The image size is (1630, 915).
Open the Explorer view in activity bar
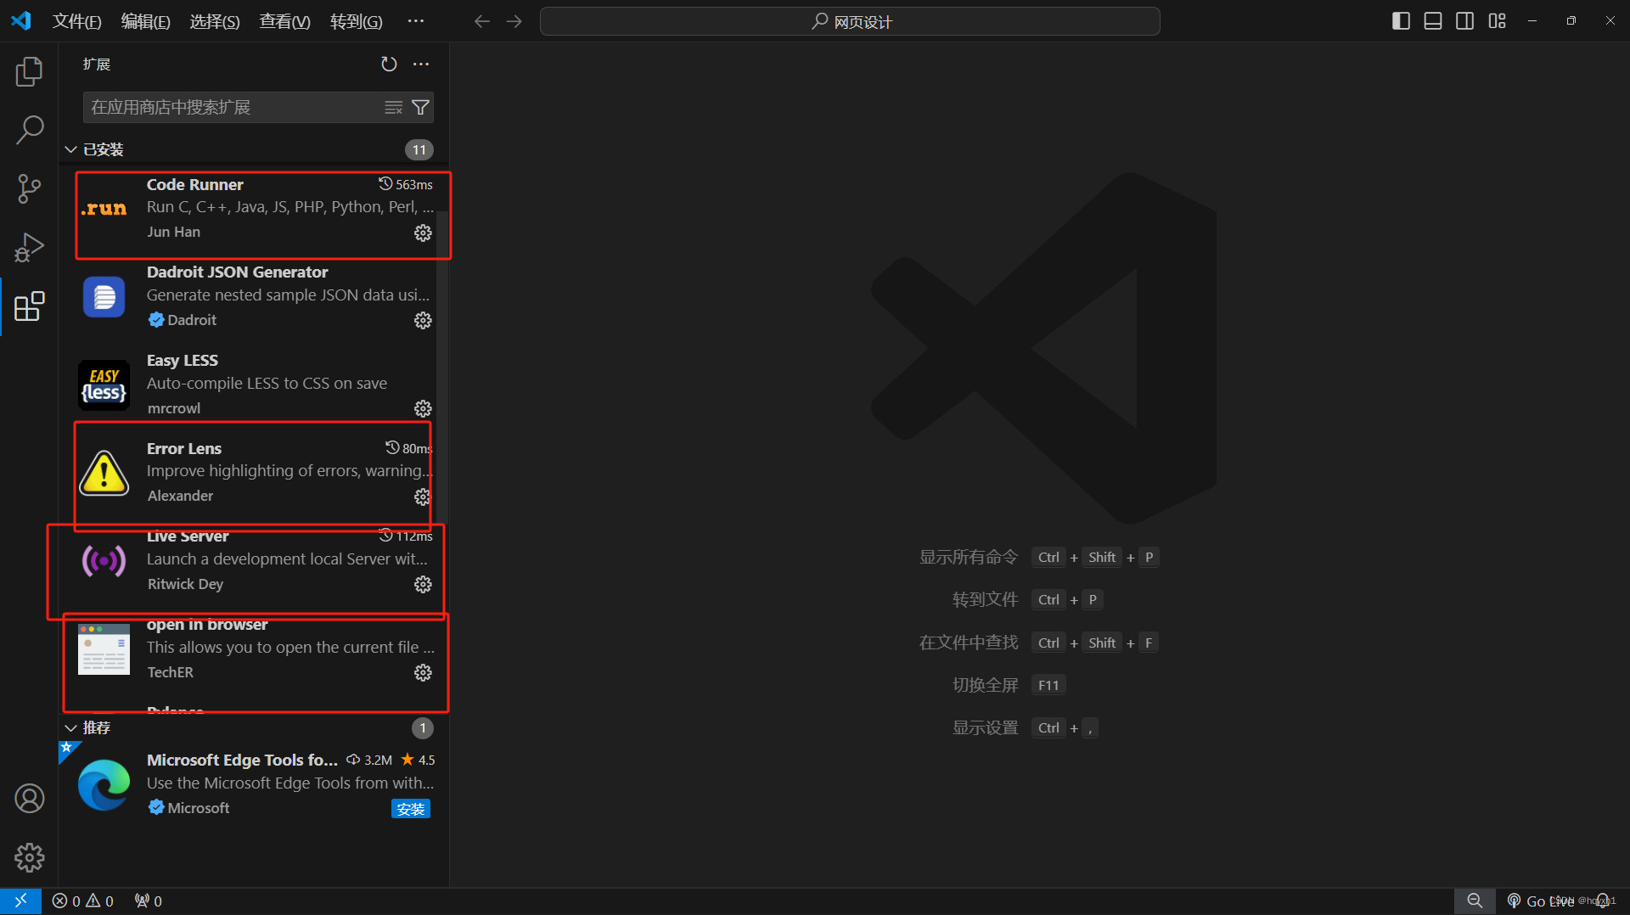[29, 72]
